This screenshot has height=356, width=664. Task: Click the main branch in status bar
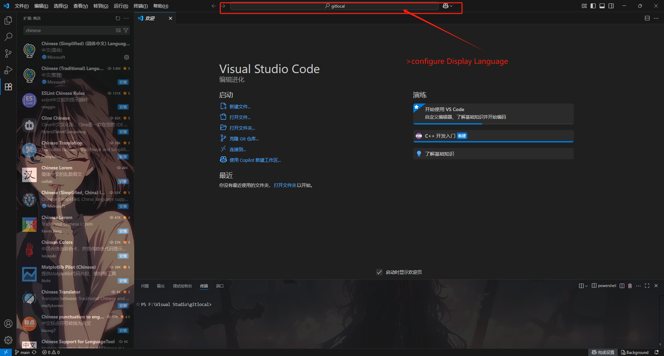pos(22,352)
